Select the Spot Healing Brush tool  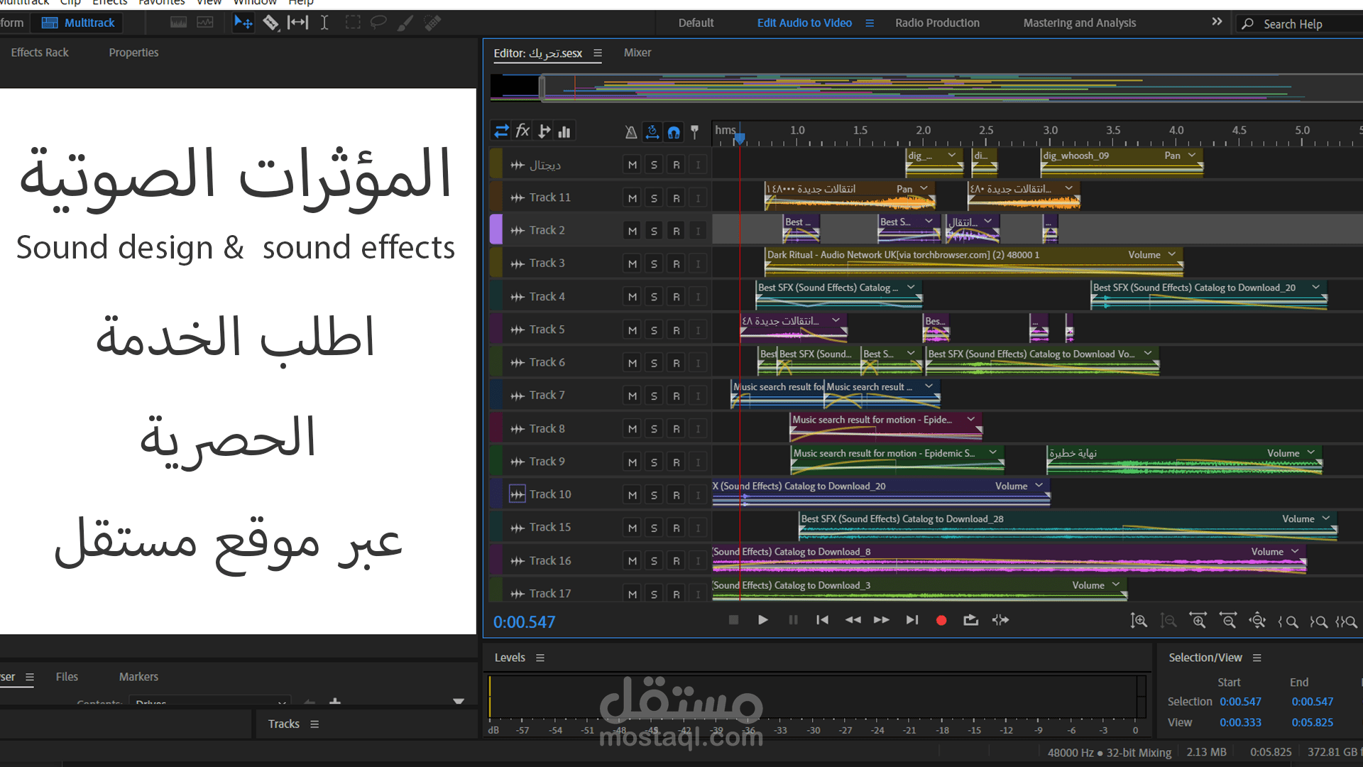pos(432,23)
